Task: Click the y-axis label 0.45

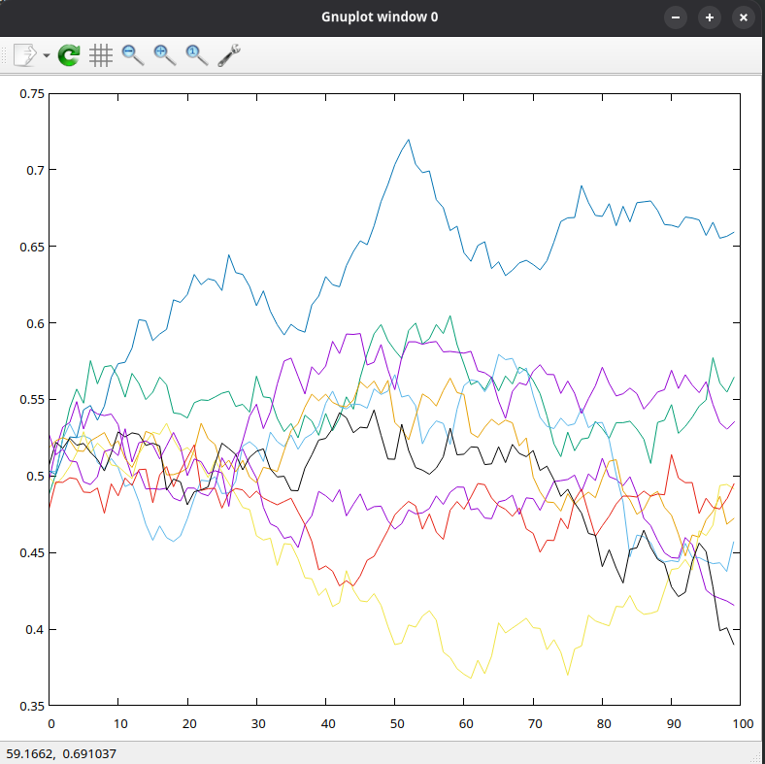Action: (x=32, y=552)
